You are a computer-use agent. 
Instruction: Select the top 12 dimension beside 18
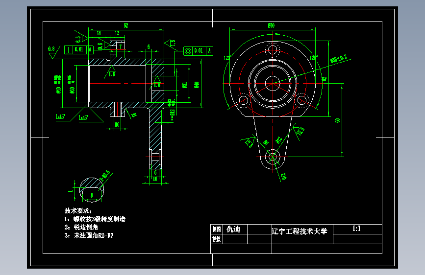(x=117, y=33)
